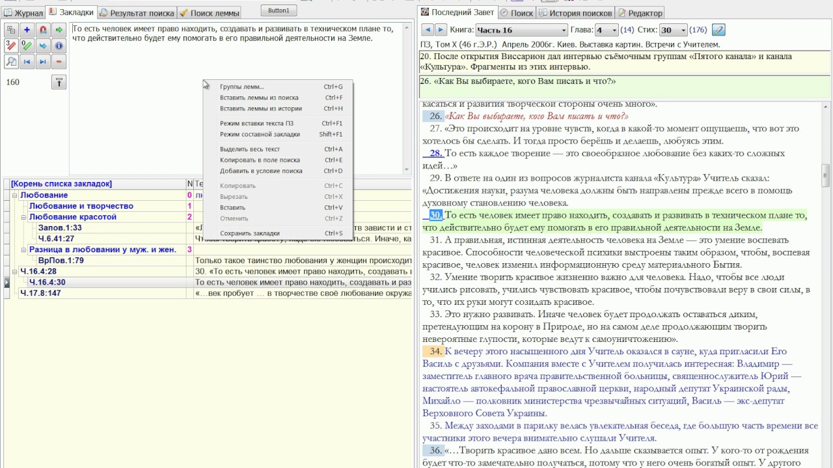Choose Группы лемм... from context menu
Image resolution: width=833 pixels, height=468 pixels.
click(279, 86)
